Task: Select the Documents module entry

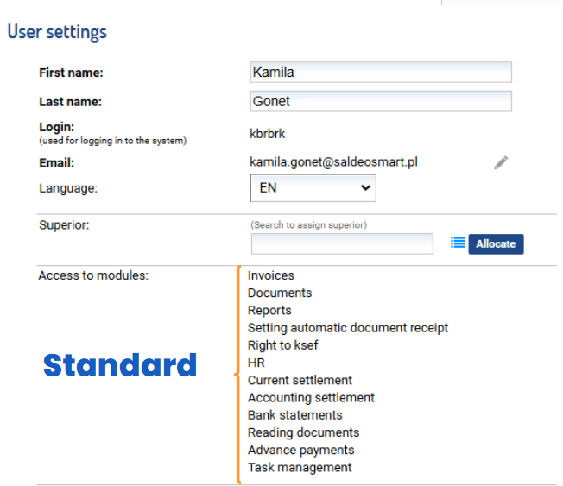Action: (x=280, y=293)
